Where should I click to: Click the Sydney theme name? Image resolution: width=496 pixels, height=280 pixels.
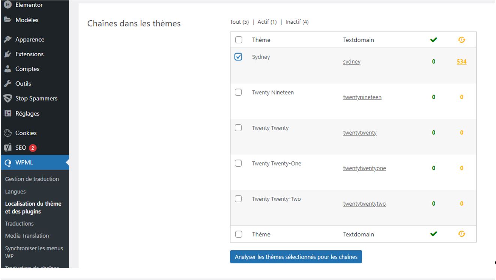[261, 57]
